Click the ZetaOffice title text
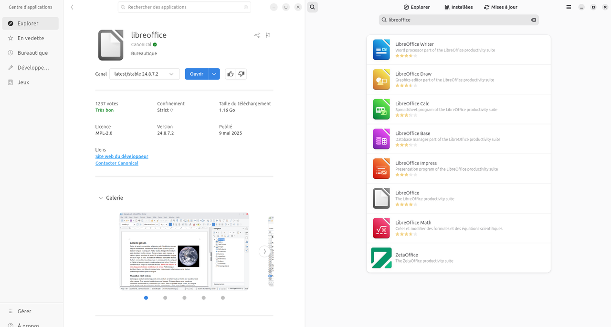Image resolution: width=611 pixels, height=327 pixels. (x=407, y=255)
